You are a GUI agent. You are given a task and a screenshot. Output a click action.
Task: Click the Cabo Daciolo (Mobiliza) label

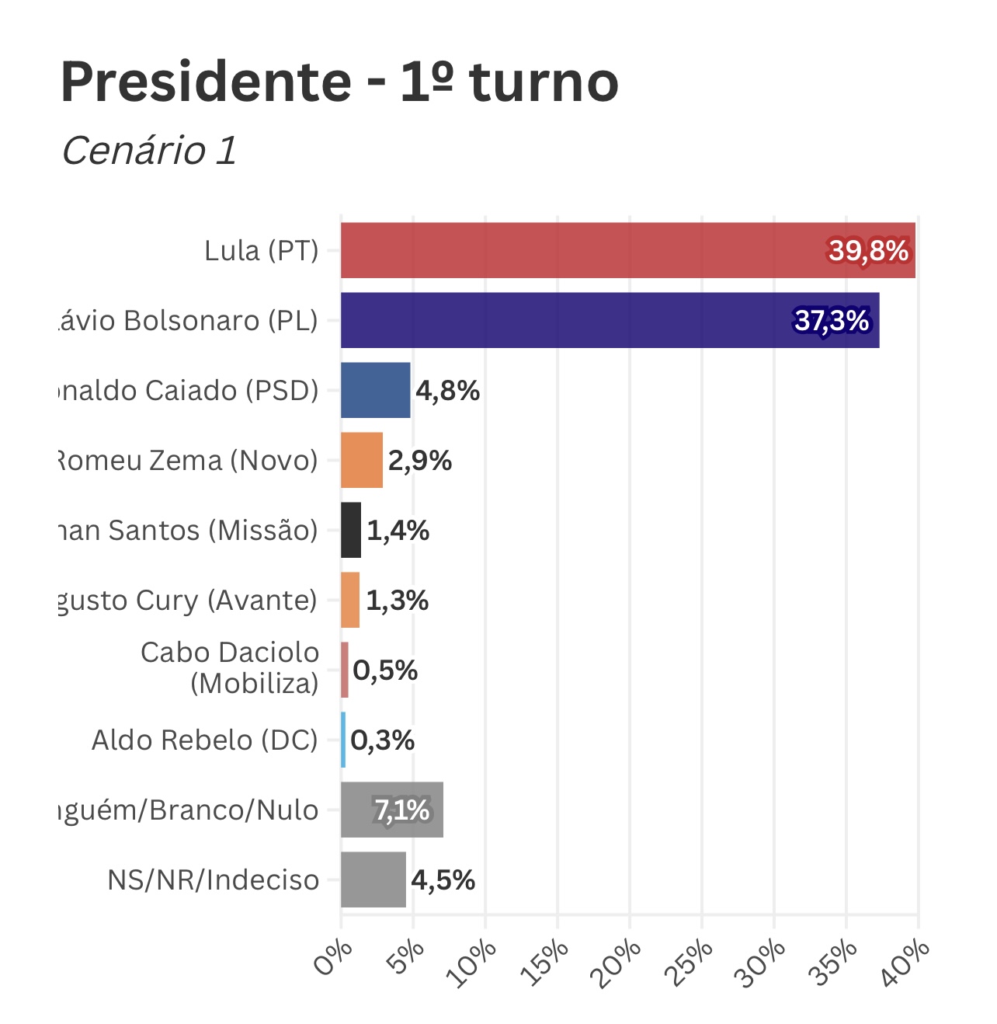point(230,668)
